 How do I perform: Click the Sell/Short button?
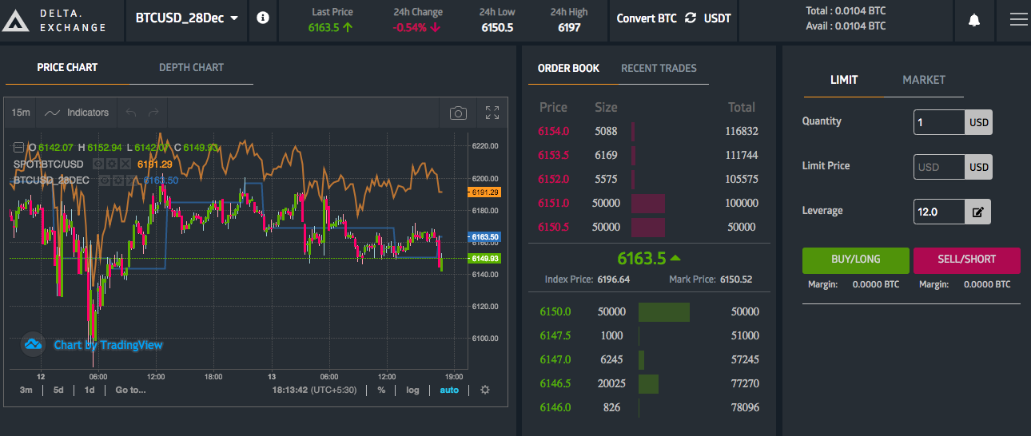966,260
